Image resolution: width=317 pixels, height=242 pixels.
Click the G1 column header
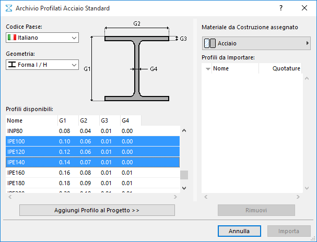[66, 120]
